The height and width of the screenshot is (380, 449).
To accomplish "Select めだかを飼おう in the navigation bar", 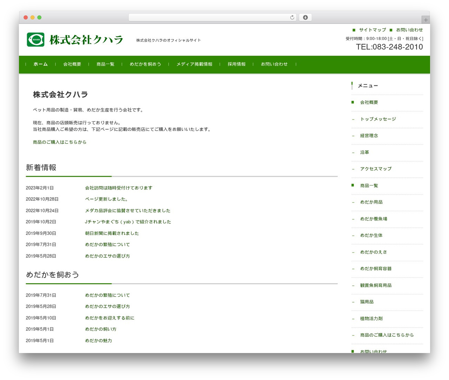I will 146,64.
